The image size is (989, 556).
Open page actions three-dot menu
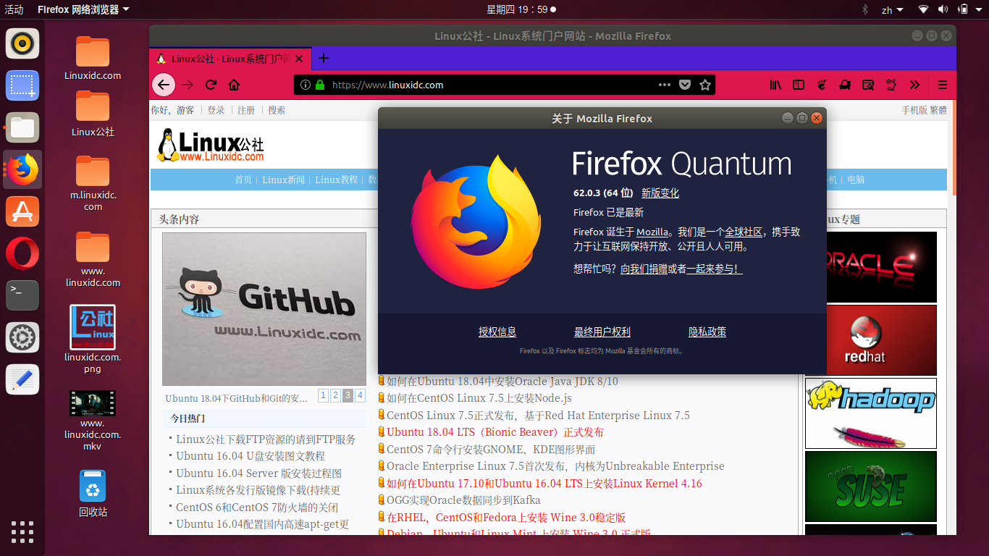coord(665,85)
